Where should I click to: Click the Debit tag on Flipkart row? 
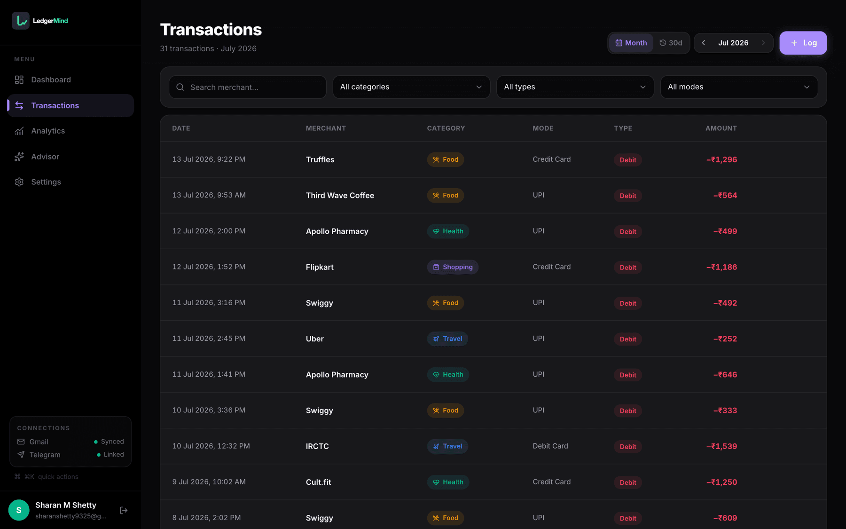(x=627, y=267)
